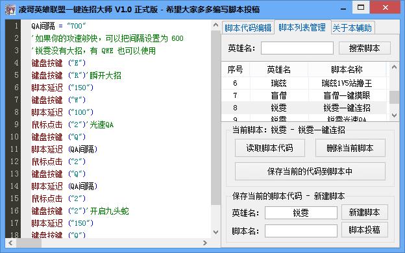Click code editor scroll up arrow
This screenshot has width=405, height=253.
pyautogui.click(x=216, y=25)
